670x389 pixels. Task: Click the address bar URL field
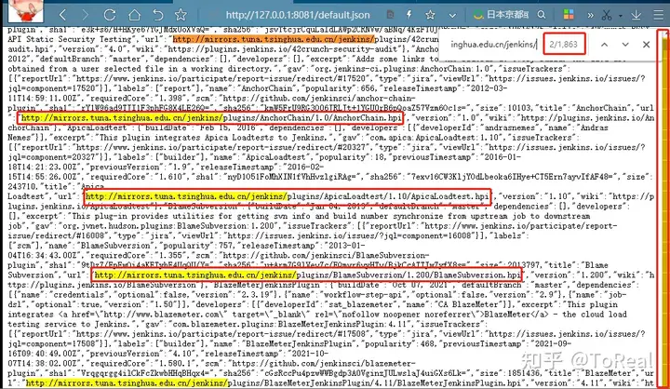coord(298,15)
